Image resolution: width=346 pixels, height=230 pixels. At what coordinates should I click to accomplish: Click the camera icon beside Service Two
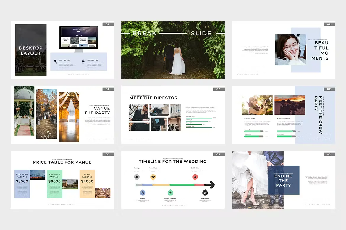(83, 61)
